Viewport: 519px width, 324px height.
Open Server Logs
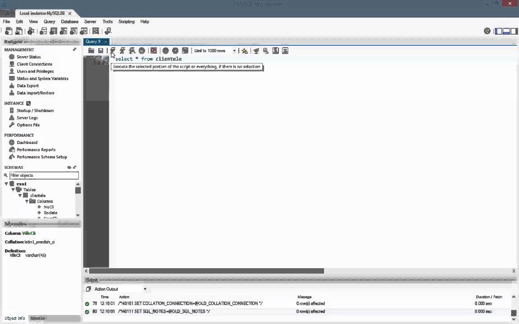coord(27,118)
